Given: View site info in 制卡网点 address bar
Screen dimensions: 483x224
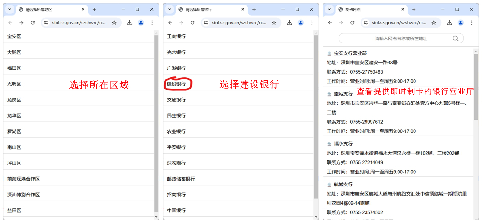Looking at the screenshot, I should click(x=366, y=23).
